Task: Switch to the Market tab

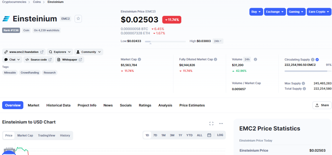Action: [33, 105]
